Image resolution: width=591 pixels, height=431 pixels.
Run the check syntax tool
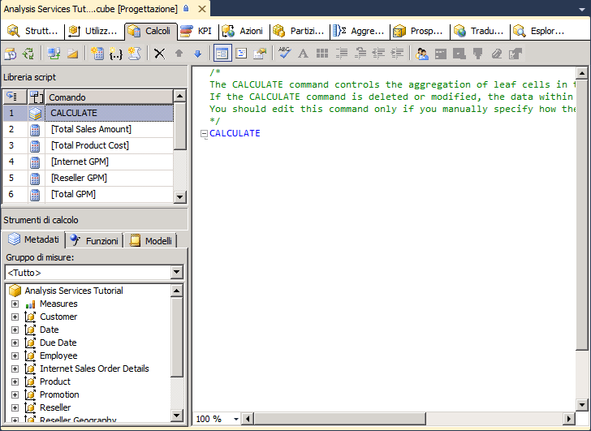284,54
